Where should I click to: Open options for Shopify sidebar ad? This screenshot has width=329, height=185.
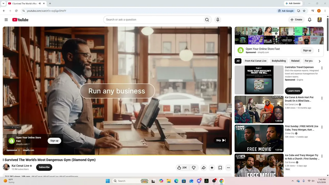click(x=319, y=50)
